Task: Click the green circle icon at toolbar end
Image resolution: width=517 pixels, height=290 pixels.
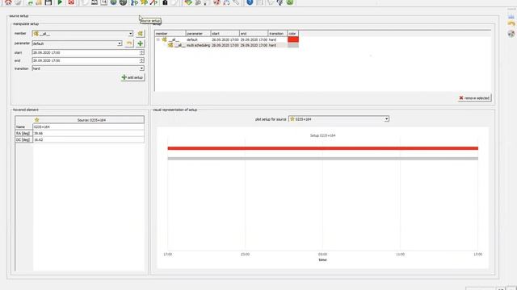Action: (x=290, y=2)
